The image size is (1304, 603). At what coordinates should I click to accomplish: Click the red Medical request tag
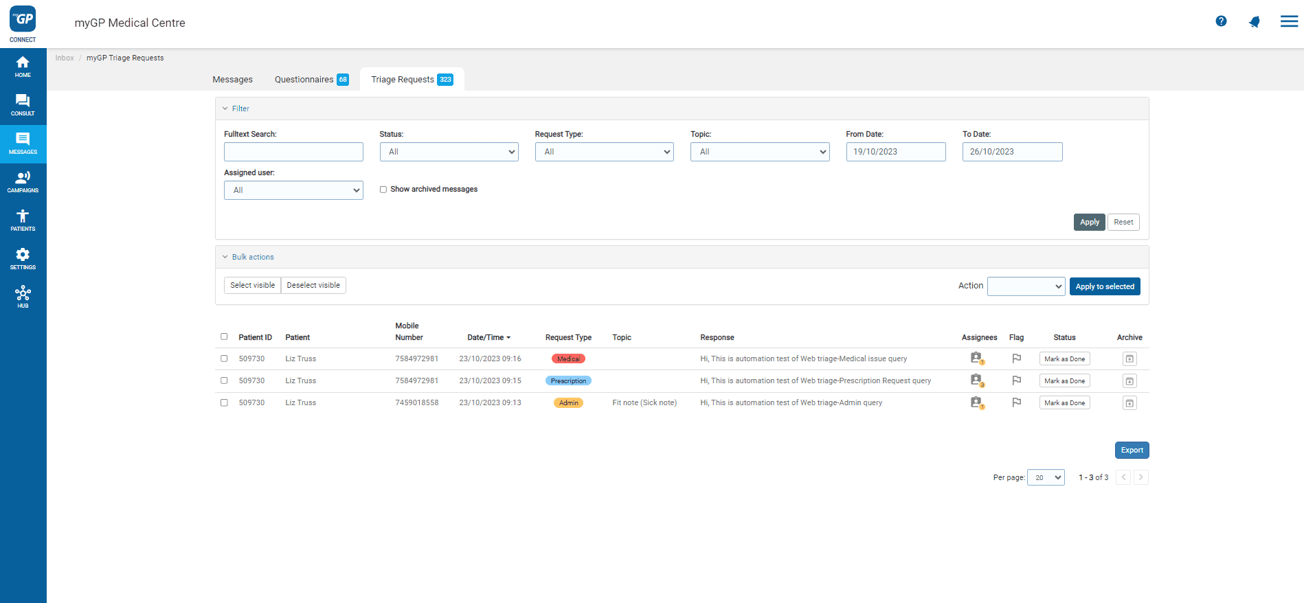point(568,359)
